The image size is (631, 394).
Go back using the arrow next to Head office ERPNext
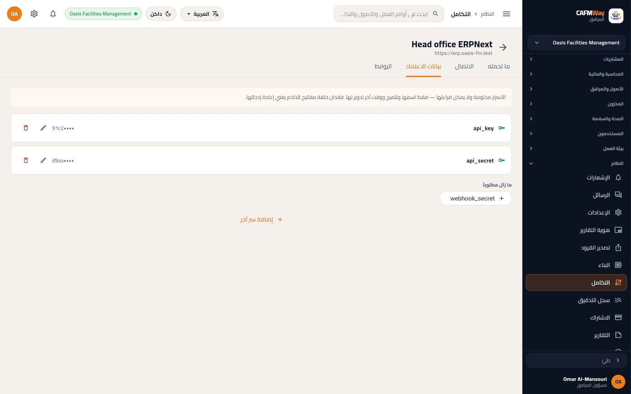click(x=503, y=47)
